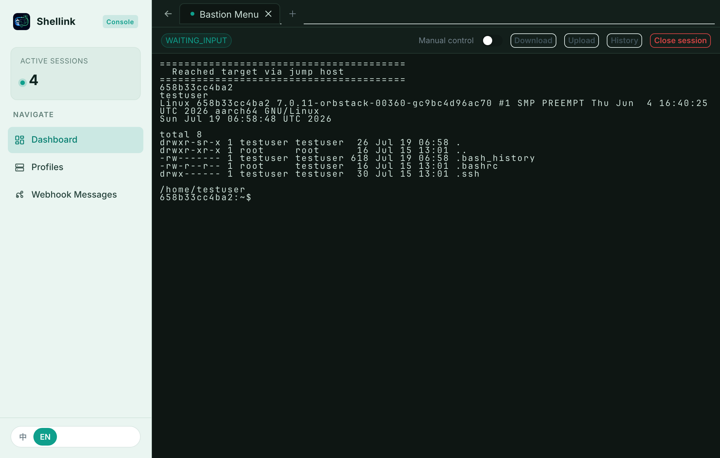720x458 pixels.
Task: Click the Dashboard grid icon
Action: pyautogui.click(x=20, y=140)
